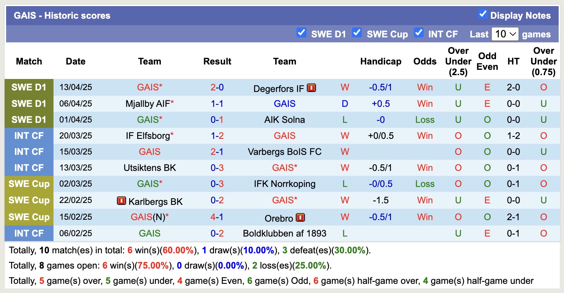This screenshot has height=293, width=564.
Task: Open the IF Elfsborg team link
Action: 148,136
